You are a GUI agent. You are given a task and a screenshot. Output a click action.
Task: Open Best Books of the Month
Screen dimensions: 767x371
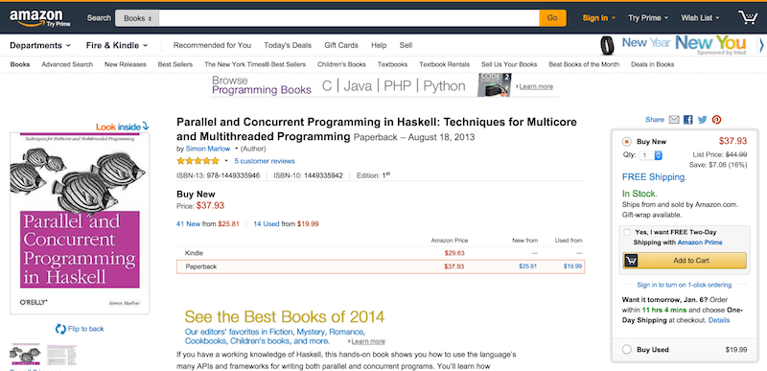click(584, 64)
